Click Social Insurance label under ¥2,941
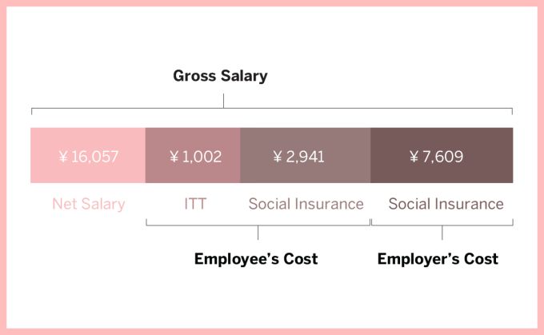This screenshot has height=335, width=544. (306, 204)
